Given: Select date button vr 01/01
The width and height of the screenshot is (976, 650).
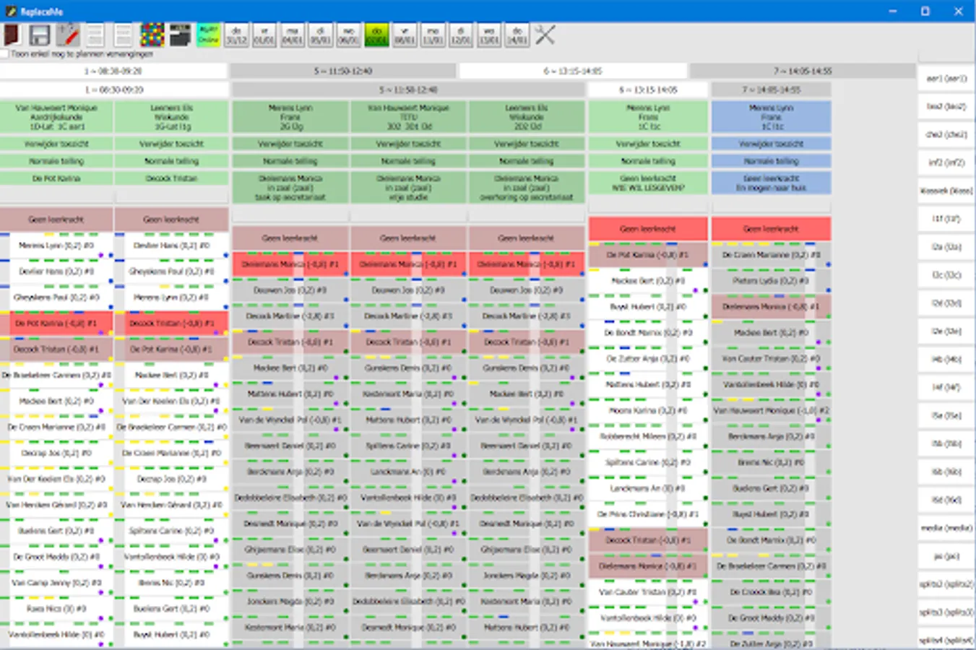Looking at the screenshot, I should click(264, 35).
